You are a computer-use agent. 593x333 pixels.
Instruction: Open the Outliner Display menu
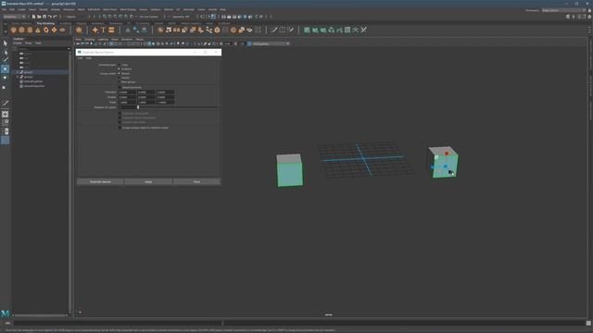18,43
